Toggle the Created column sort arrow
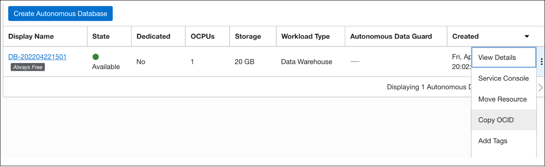The image size is (545, 167). [x=527, y=37]
